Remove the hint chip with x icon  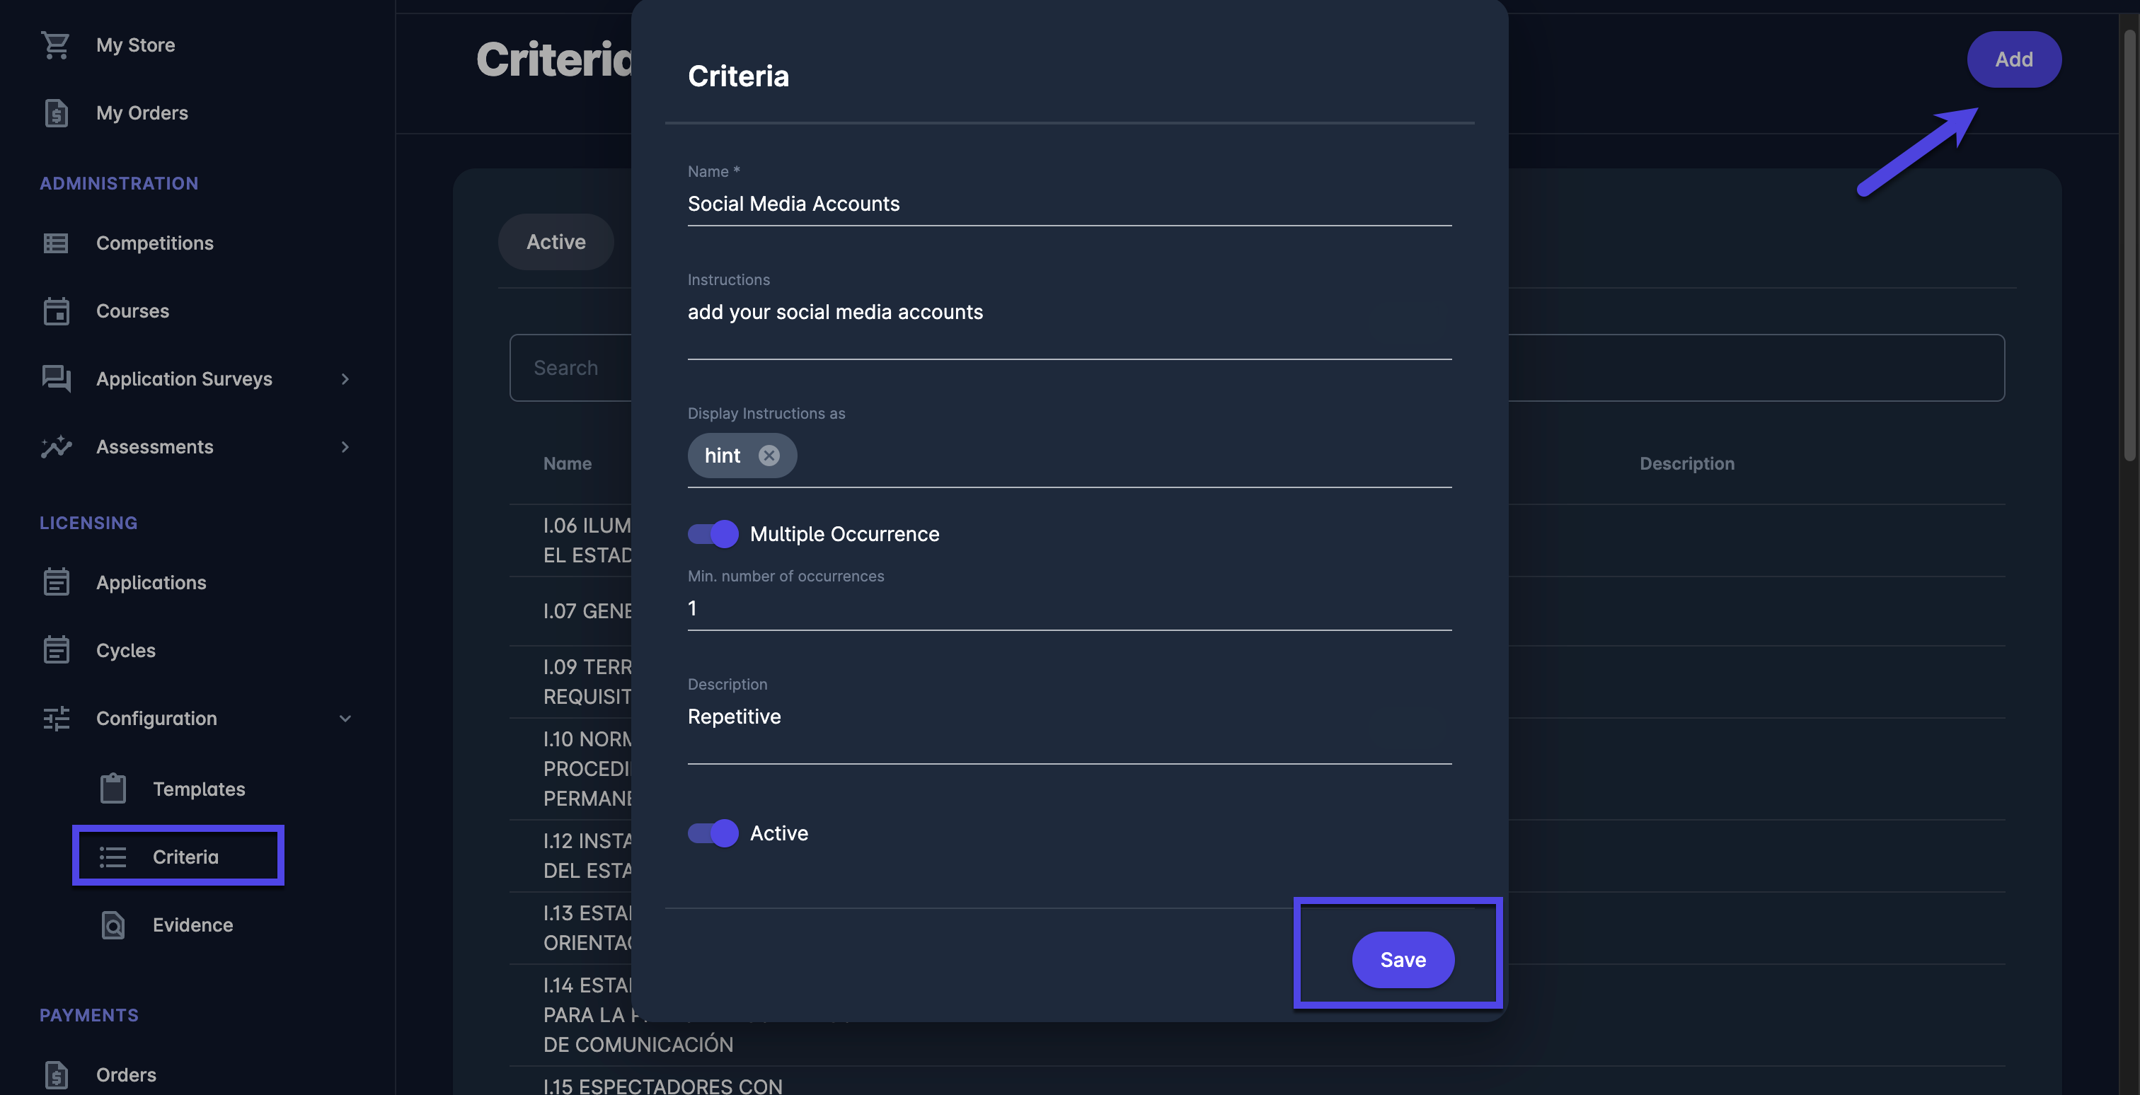(x=769, y=456)
